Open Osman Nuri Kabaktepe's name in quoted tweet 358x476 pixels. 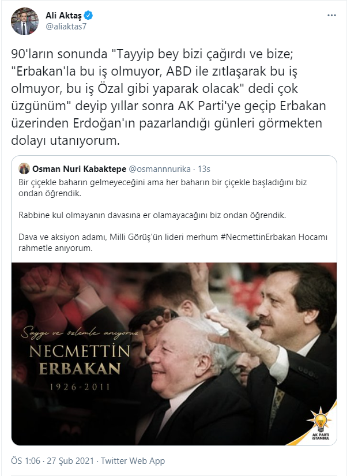click(x=79, y=169)
